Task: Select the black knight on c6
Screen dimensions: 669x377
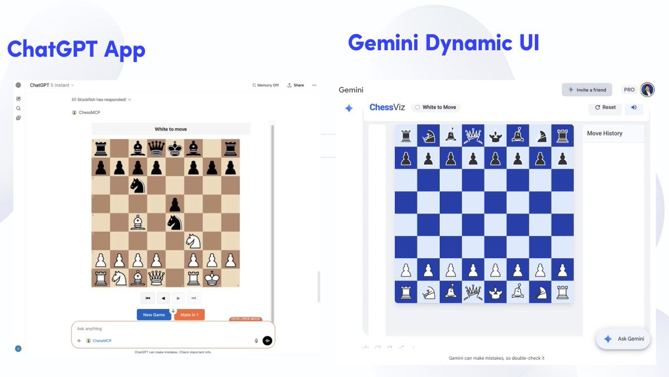Action: click(x=138, y=185)
